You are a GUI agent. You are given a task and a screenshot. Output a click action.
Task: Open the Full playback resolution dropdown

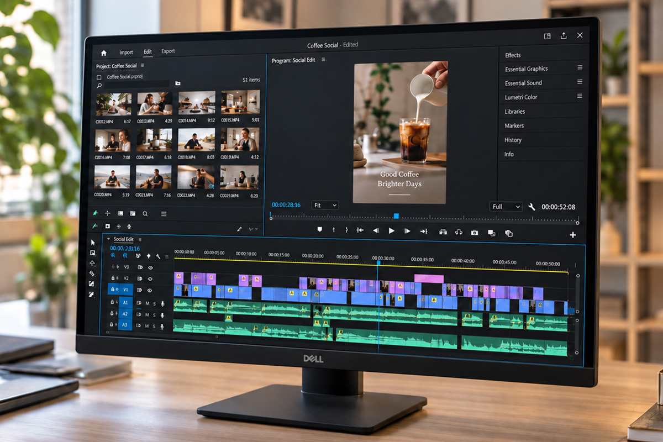pyautogui.click(x=506, y=207)
